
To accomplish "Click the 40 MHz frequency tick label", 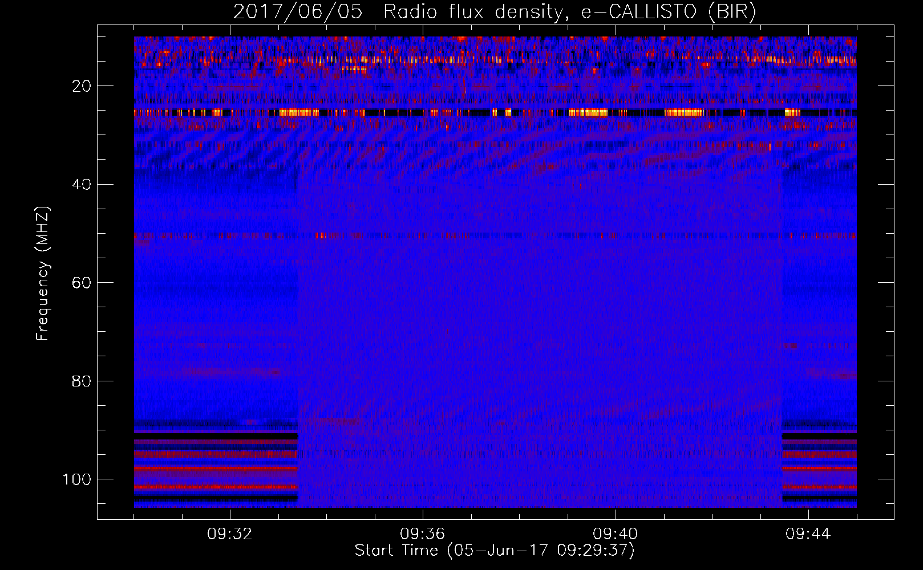I will pyautogui.click(x=82, y=185).
